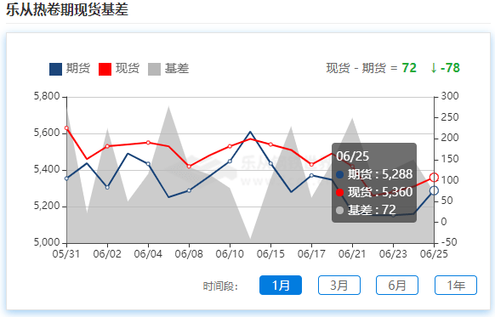Select the 1月 time range button
The image size is (495, 317).
tap(281, 286)
